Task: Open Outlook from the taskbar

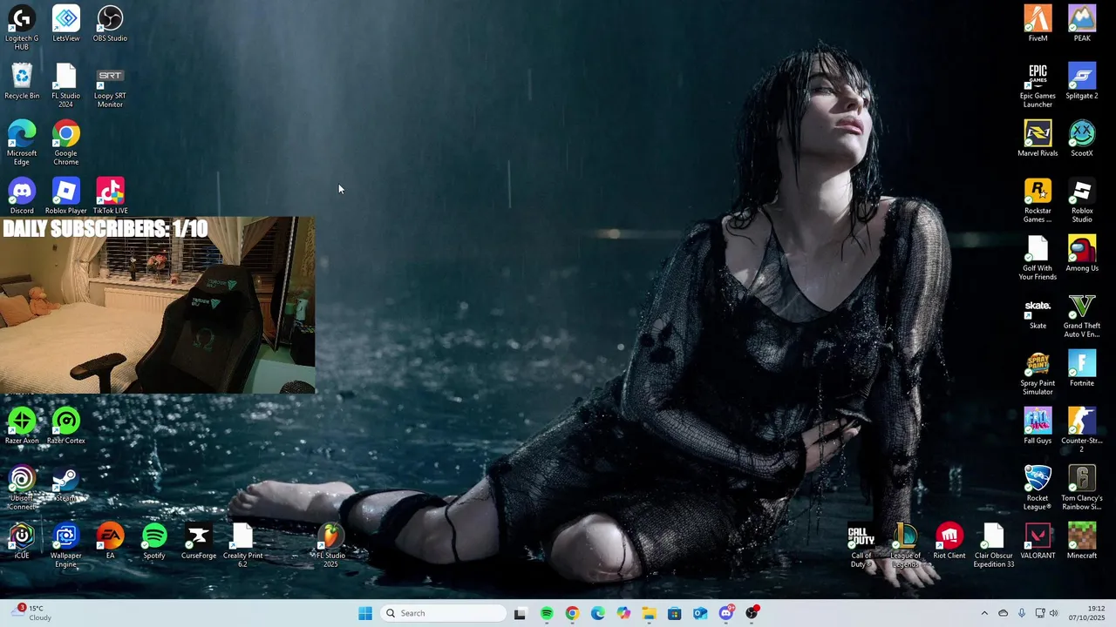Action: coord(700,613)
